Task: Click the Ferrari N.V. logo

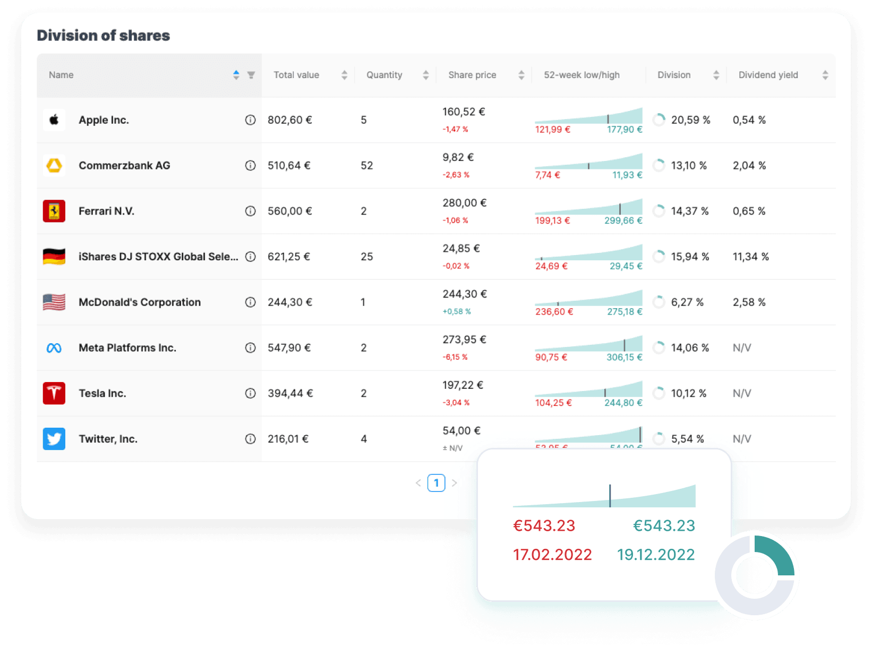Action: point(54,211)
